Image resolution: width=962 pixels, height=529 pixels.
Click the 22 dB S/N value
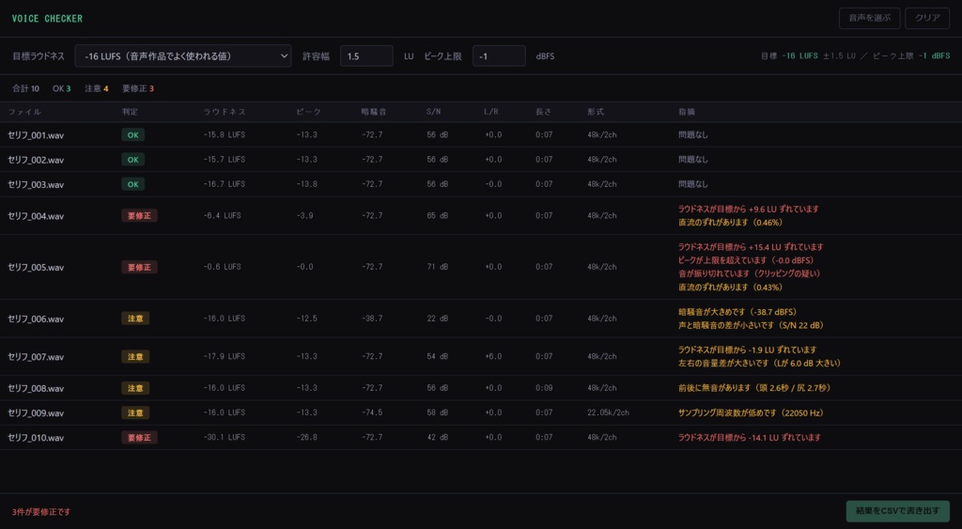[438, 319]
